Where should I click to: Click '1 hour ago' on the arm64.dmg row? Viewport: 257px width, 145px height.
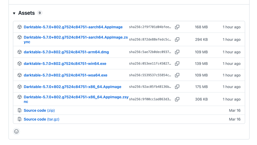point(232,52)
